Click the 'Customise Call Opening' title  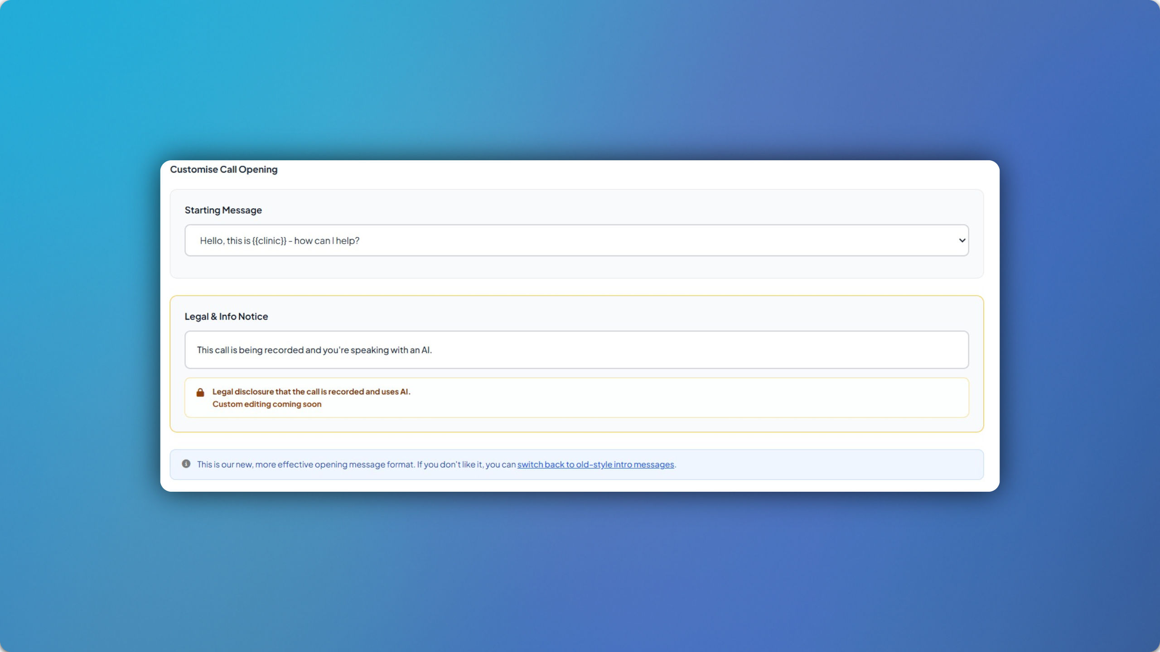click(x=223, y=169)
